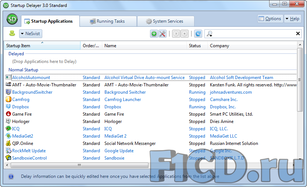Click the vertical scrollbar thumb

300,80
